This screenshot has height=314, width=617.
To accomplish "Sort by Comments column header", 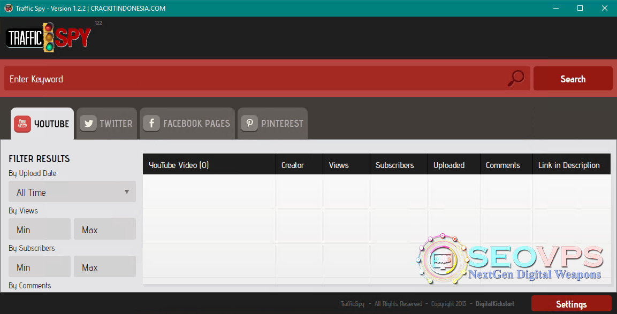I will pyautogui.click(x=506, y=164).
